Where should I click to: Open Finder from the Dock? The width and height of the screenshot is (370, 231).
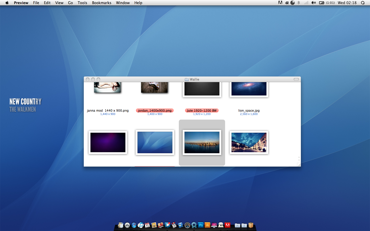click(x=121, y=225)
